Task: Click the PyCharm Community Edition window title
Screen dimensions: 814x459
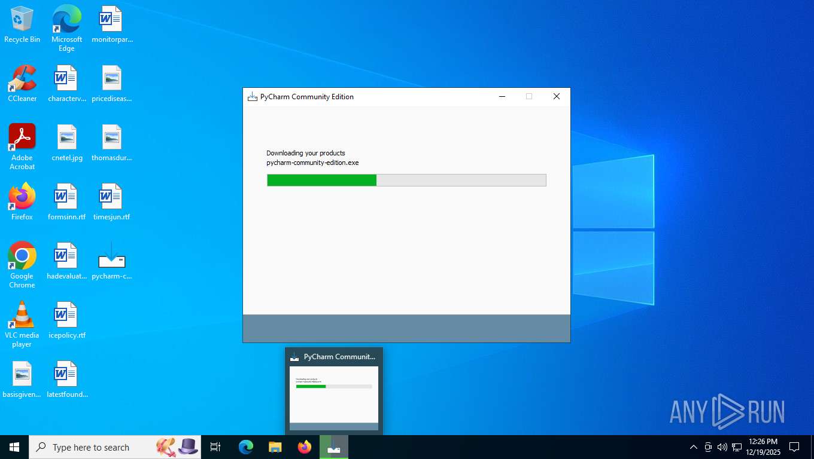Action: coord(307,97)
